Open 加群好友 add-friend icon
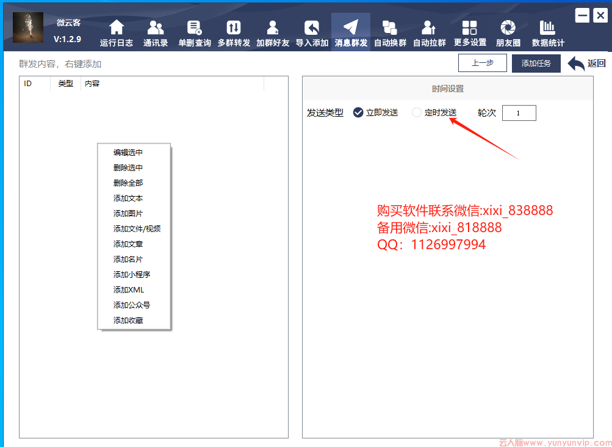The image size is (612, 447). (272, 27)
